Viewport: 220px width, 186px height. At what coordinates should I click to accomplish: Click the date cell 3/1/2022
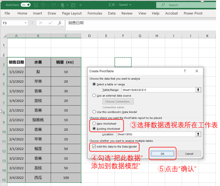coord(16,149)
